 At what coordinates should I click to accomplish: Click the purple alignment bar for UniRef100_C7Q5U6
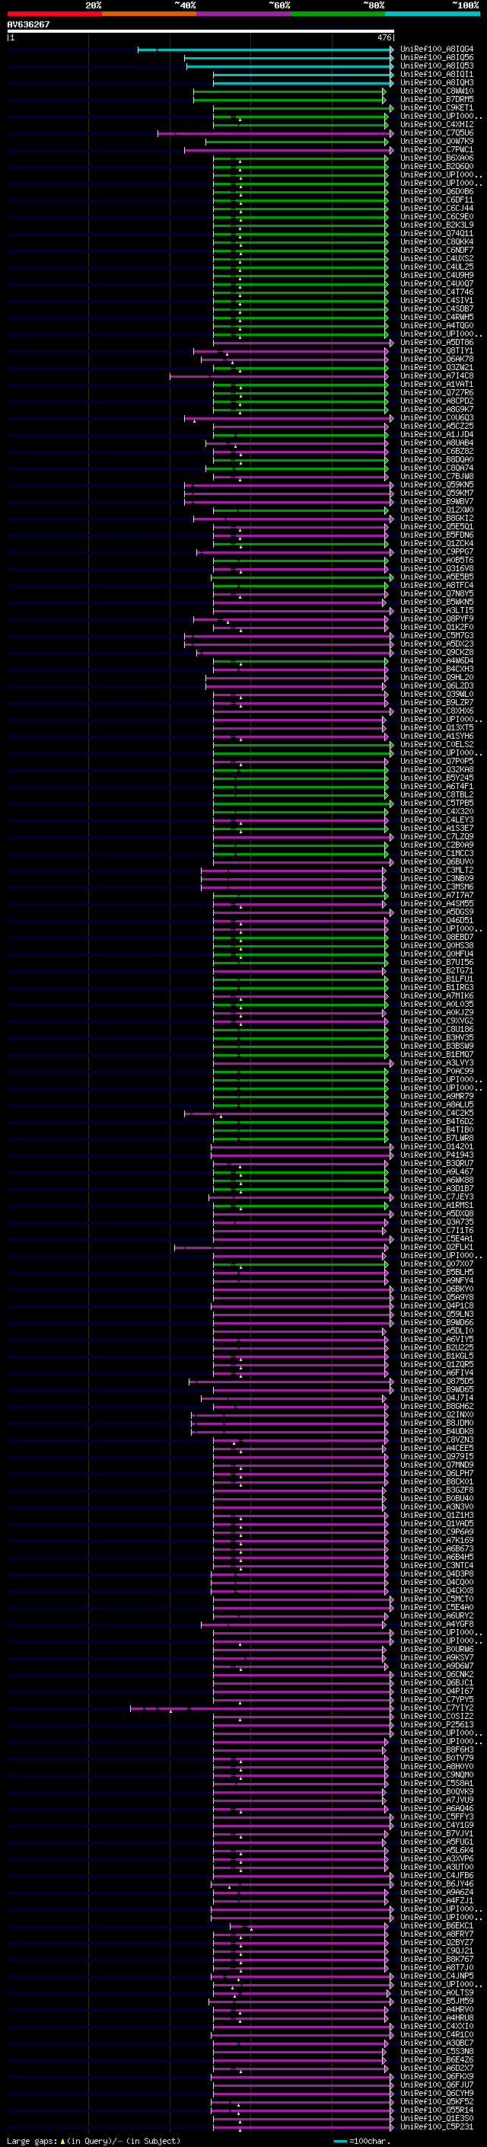(x=275, y=133)
